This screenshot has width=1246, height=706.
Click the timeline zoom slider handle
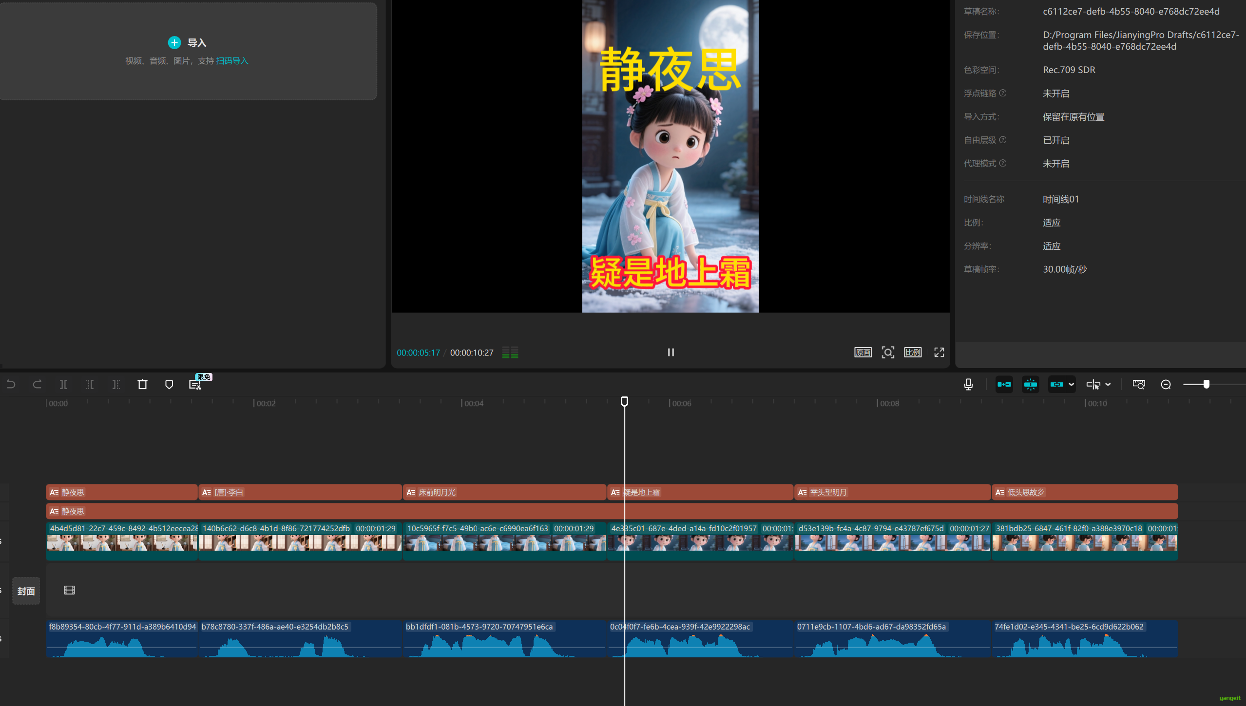point(1206,384)
